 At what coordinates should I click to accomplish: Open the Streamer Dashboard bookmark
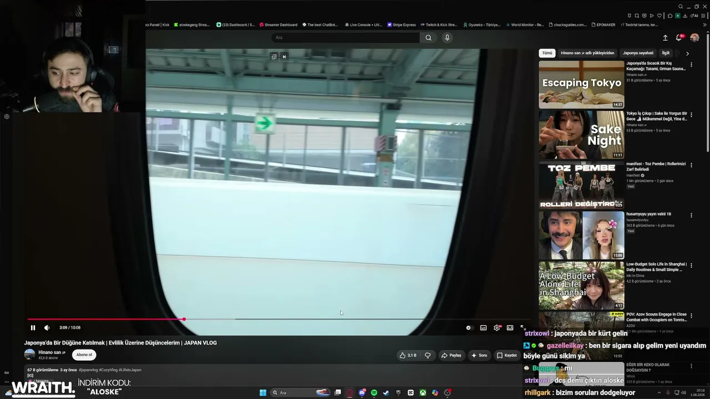point(278,25)
